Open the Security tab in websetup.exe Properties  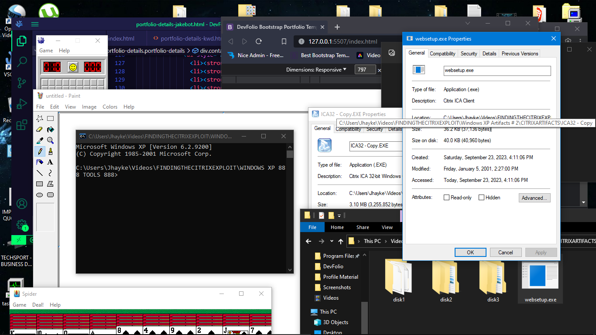click(469, 54)
